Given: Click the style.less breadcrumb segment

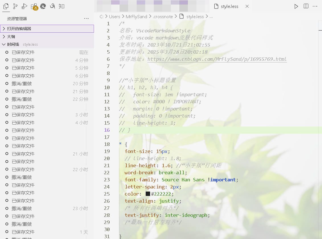Looking at the screenshot, I should (195, 16).
